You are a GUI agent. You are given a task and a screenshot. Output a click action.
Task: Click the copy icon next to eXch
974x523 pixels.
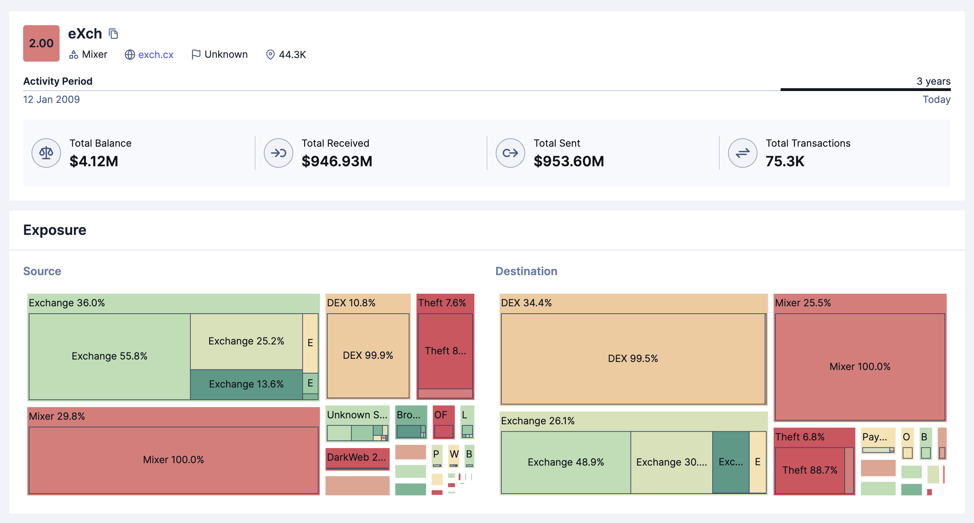click(x=113, y=34)
